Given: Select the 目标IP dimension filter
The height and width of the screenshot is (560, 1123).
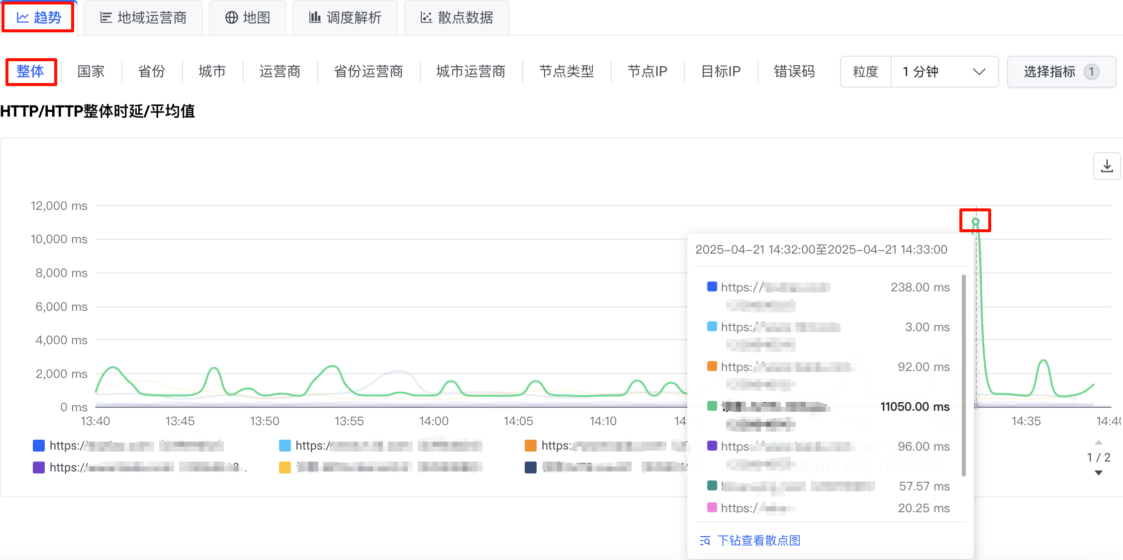Looking at the screenshot, I should (x=721, y=72).
